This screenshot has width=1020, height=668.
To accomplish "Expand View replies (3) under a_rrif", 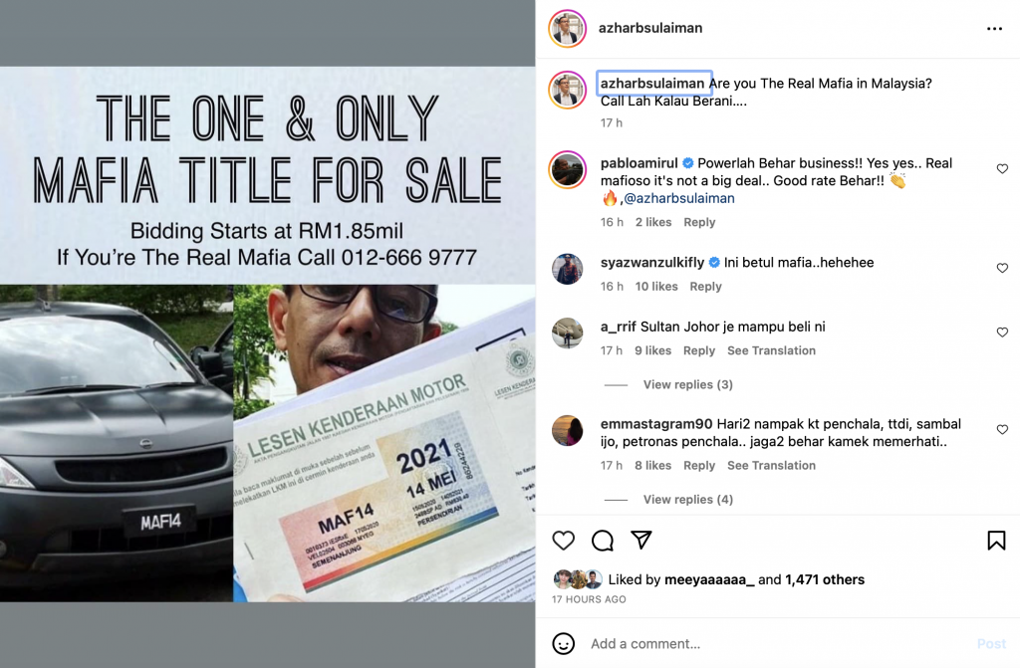I will (x=687, y=385).
